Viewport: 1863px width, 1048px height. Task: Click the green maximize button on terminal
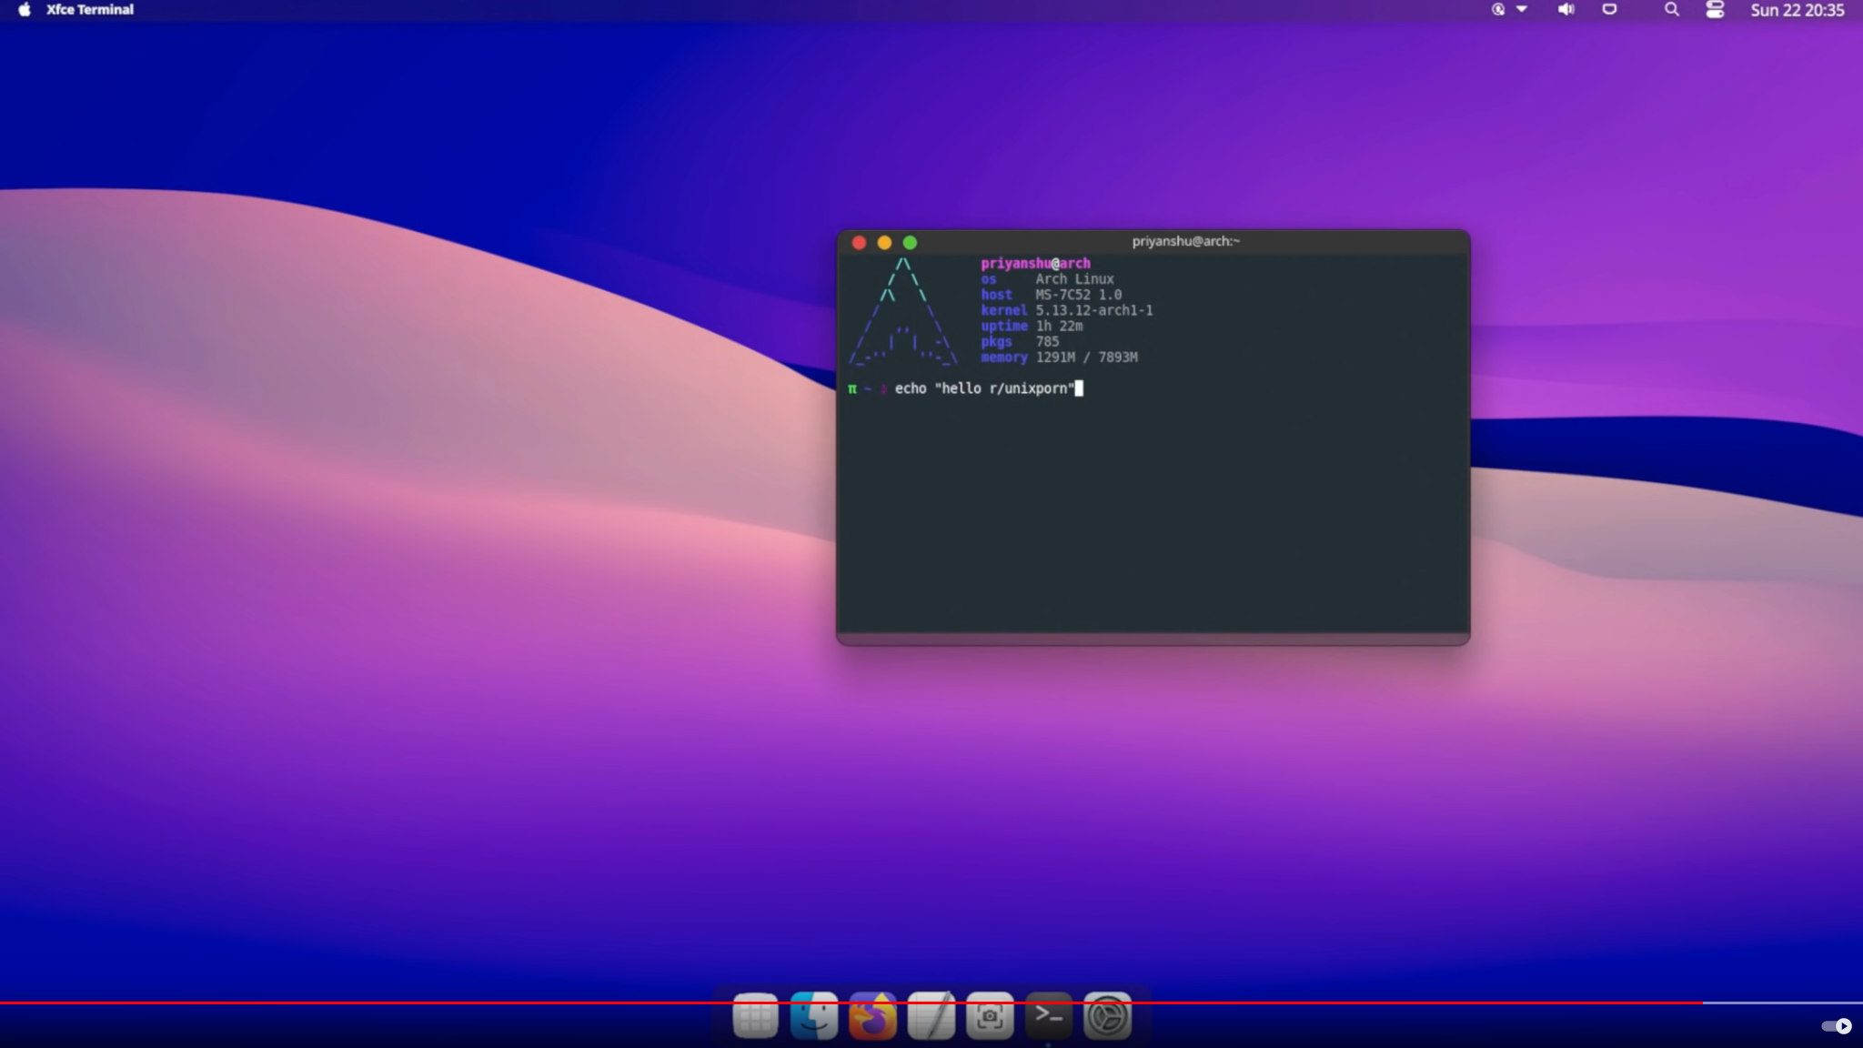pos(910,243)
